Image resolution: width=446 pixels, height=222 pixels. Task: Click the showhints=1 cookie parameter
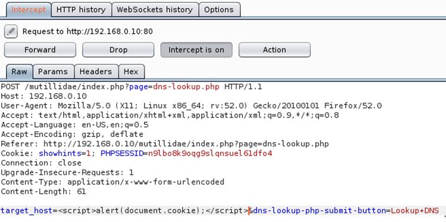(x=65, y=154)
